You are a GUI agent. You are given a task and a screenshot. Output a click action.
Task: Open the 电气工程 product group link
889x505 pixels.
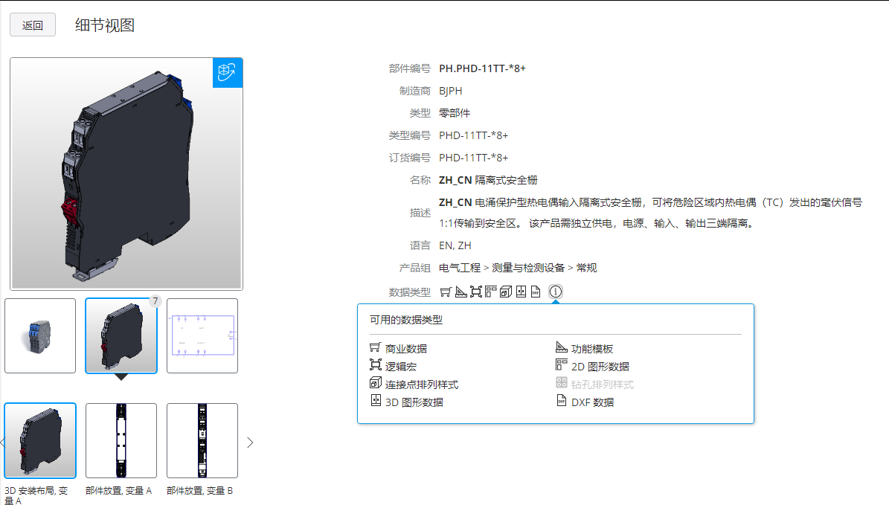pyautogui.click(x=459, y=268)
